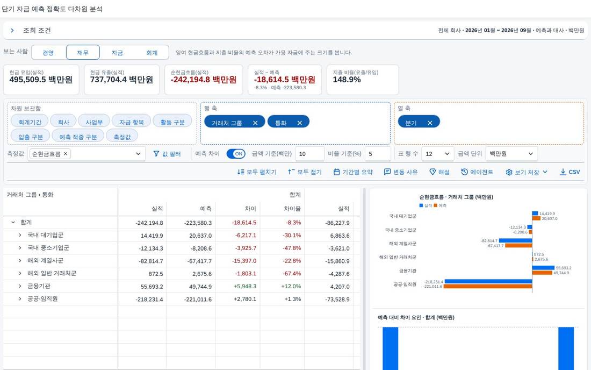
Task: Expand the 조회 조건 panel chevron
Action: click(x=12, y=31)
